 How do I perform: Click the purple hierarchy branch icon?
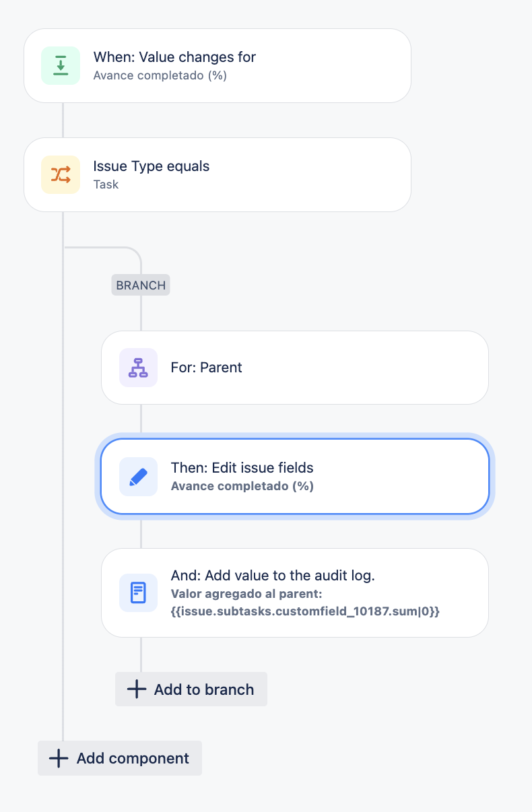pyautogui.click(x=138, y=368)
